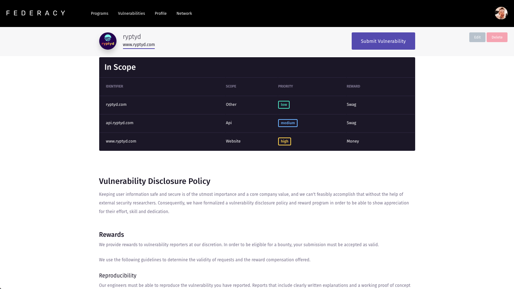Open the Profile nav item
The image size is (514, 289).
[161, 13]
